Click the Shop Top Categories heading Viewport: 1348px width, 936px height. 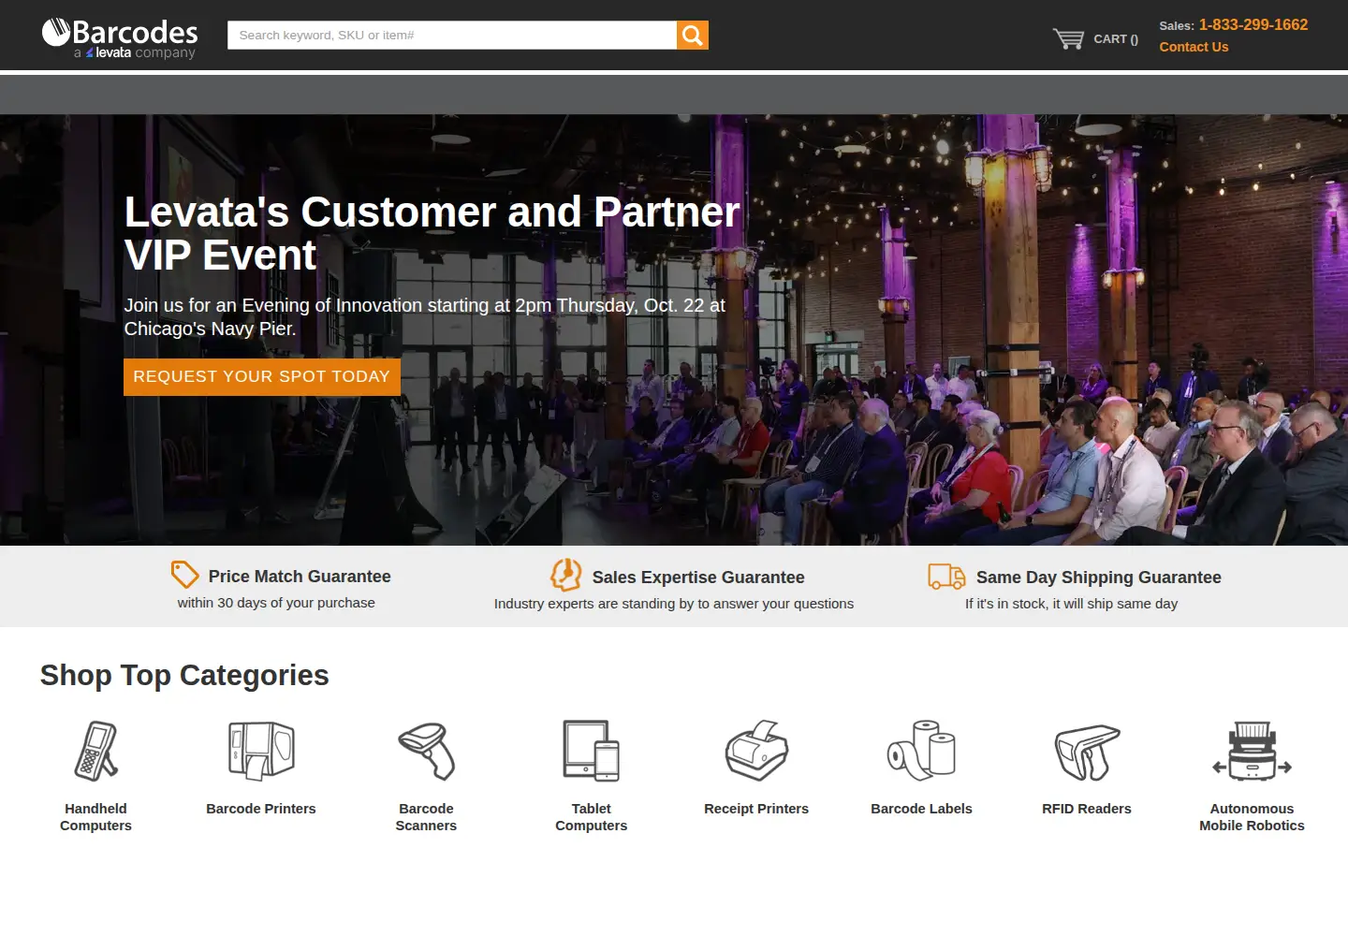pos(184,675)
